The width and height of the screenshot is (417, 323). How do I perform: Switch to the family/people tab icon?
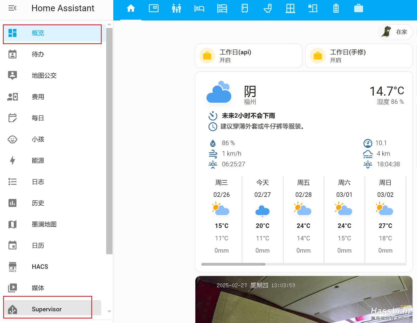(x=176, y=8)
